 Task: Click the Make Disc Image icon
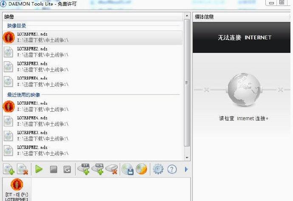pos(127,169)
